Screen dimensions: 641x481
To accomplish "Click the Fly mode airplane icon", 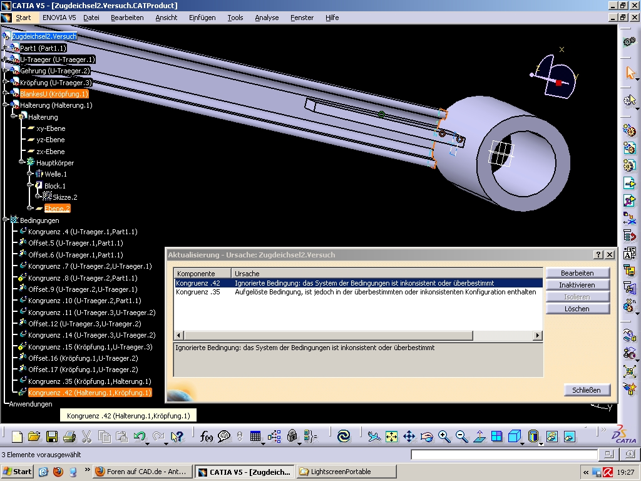I will coord(373,437).
